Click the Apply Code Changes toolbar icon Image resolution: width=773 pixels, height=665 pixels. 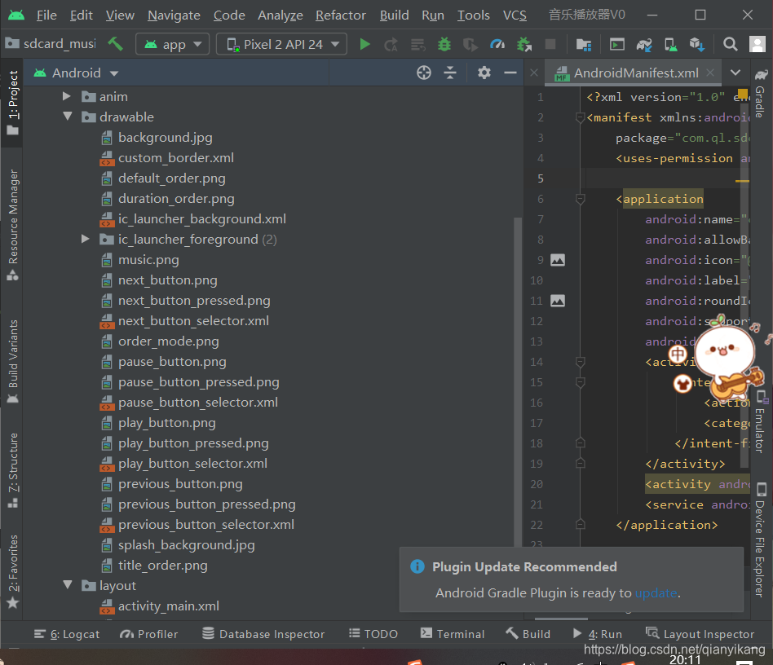[x=418, y=45]
